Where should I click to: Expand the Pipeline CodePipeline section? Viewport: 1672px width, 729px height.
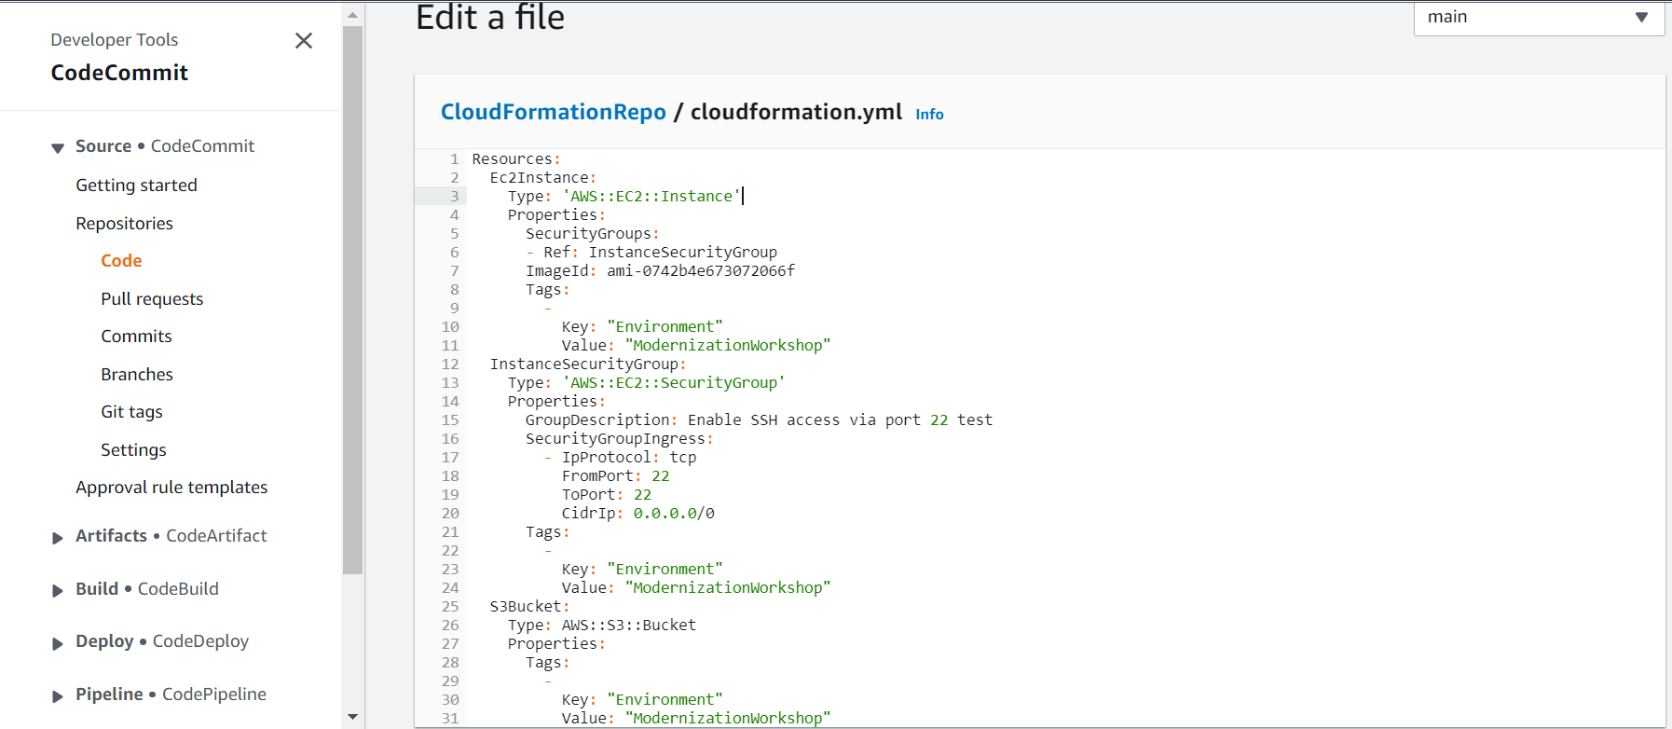58,696
